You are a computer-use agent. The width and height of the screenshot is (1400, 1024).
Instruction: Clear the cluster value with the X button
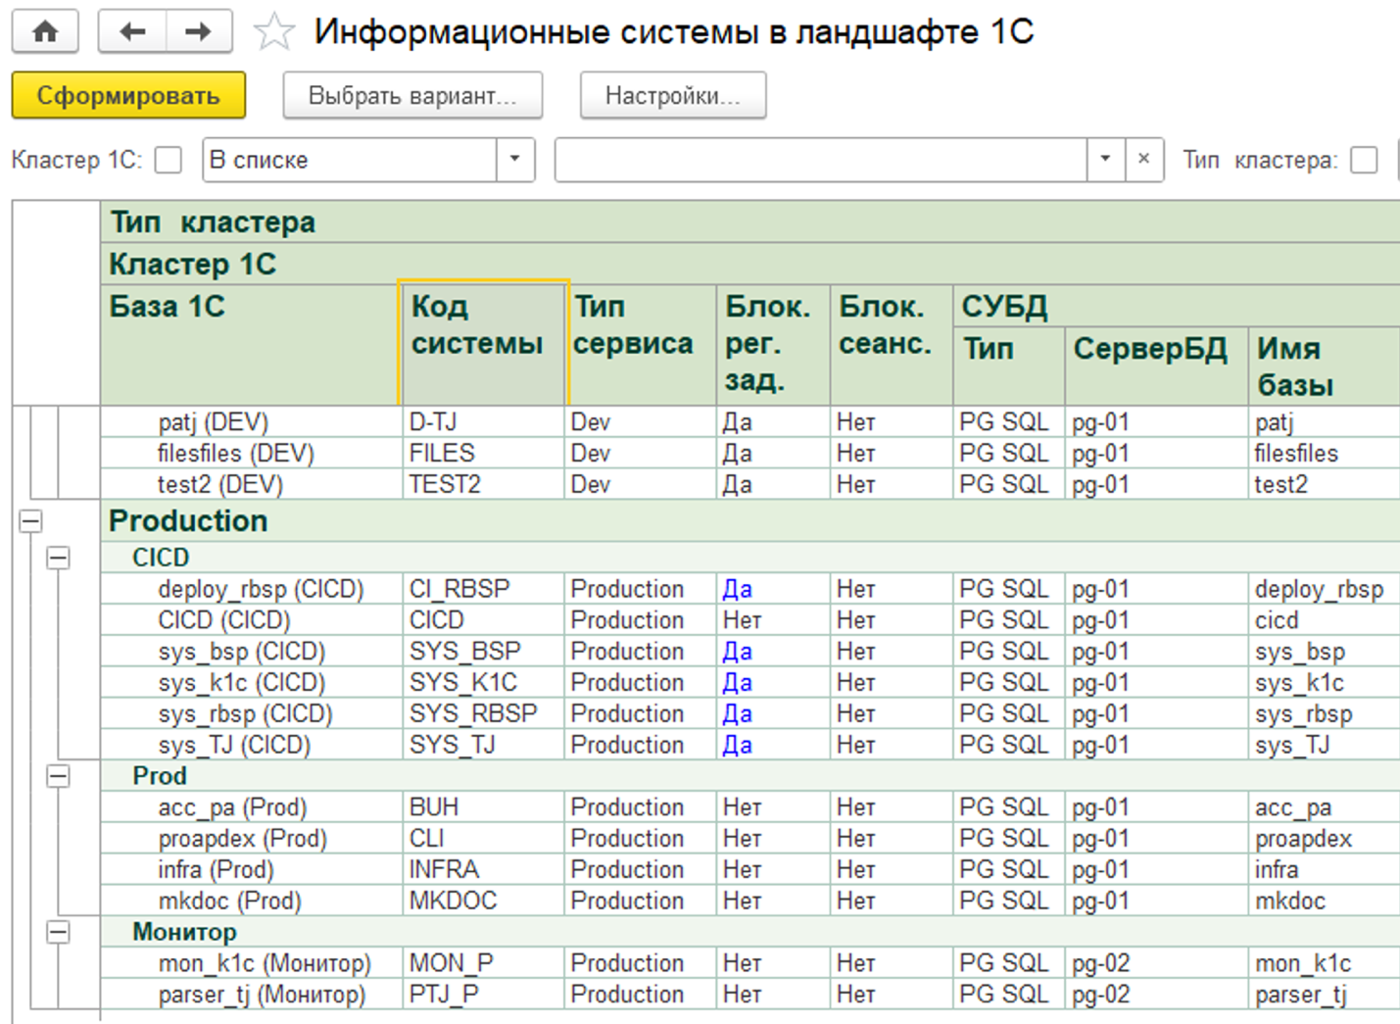1142,159
